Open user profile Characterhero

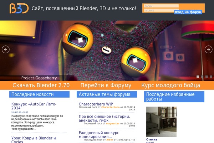(x=111, y=107)
